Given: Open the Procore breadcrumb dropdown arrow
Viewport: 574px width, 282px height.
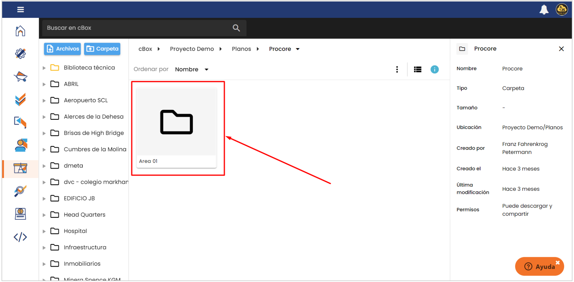Looking at the screenshot, I should pyautogui.click(x=297, y=49).
